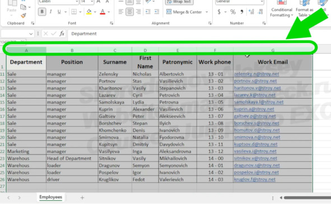Align text left icon

(x=121, y=12)
